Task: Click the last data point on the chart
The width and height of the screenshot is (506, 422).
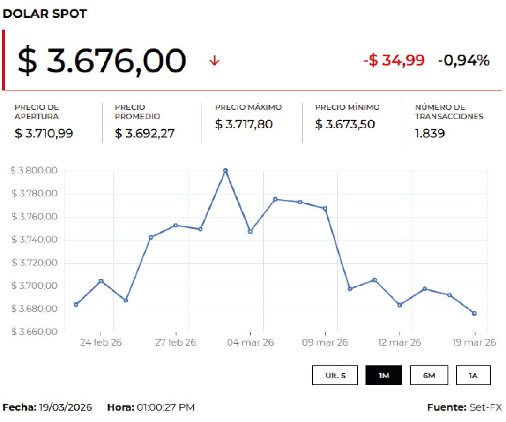Action: pos(475,313)
